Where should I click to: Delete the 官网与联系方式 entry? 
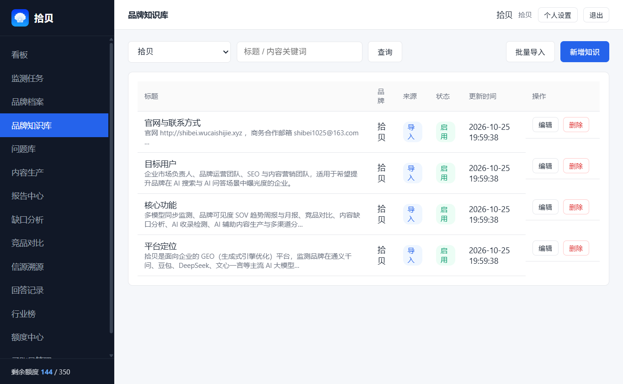click(x=576, y=125)
